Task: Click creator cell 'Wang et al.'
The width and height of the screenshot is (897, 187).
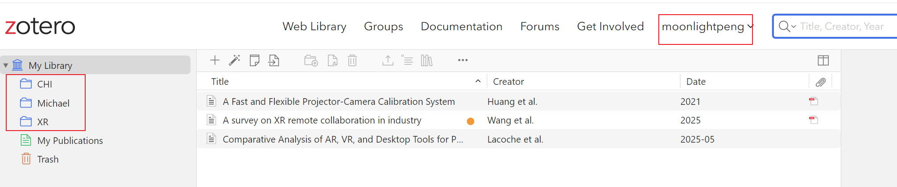Action: point(511,120)
